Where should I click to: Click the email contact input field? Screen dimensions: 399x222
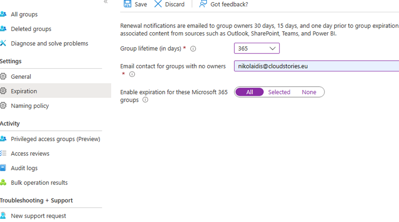coord(316,66)
